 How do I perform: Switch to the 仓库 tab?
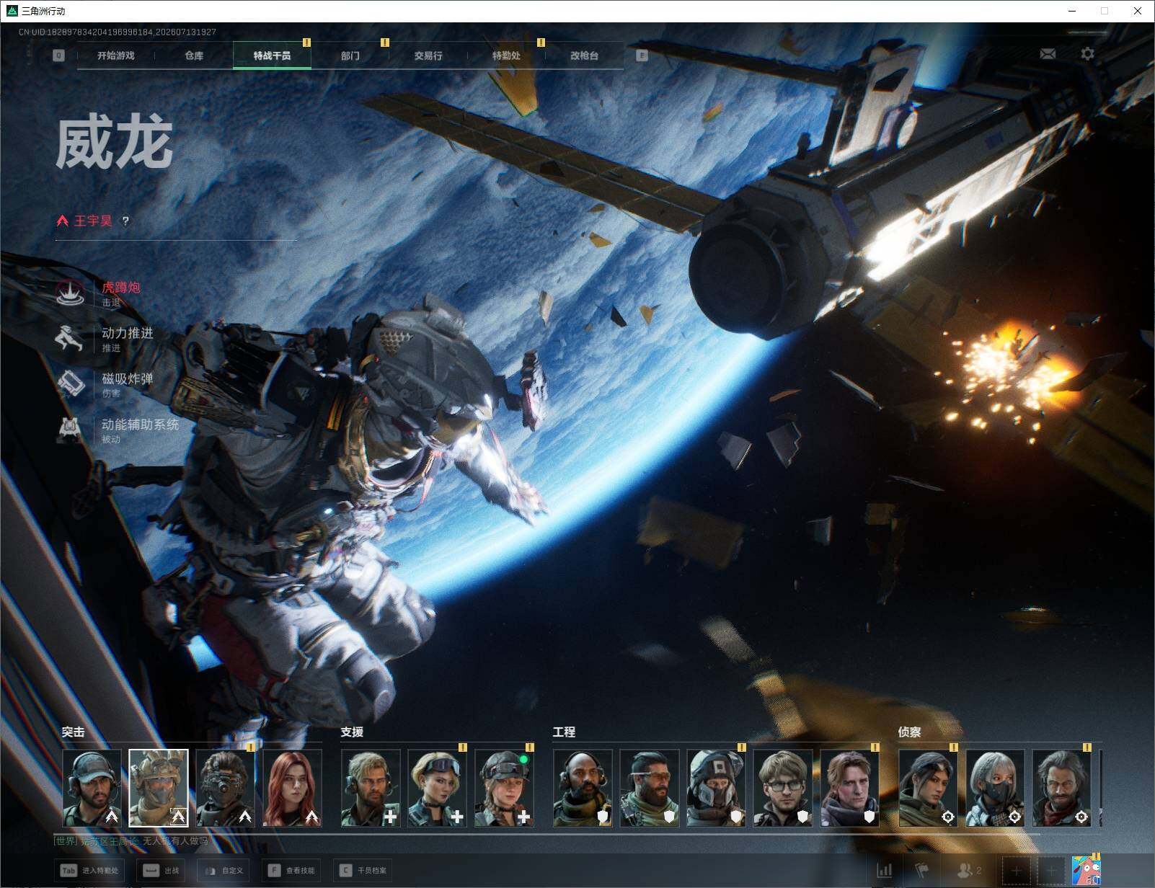tap(194, 55)
